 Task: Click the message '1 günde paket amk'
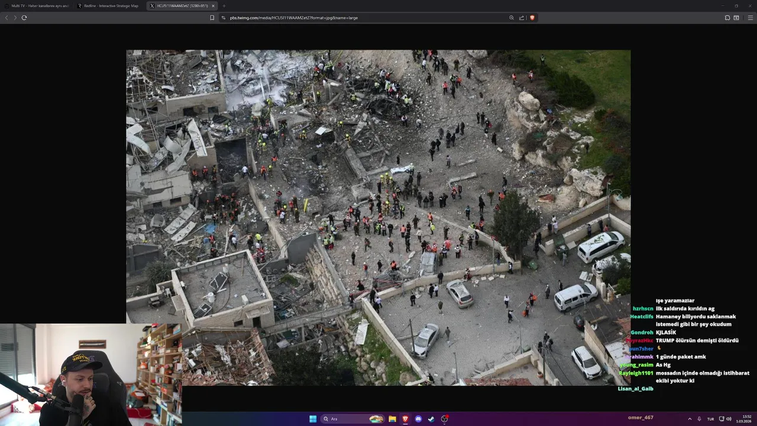click(x=681, y=357)
